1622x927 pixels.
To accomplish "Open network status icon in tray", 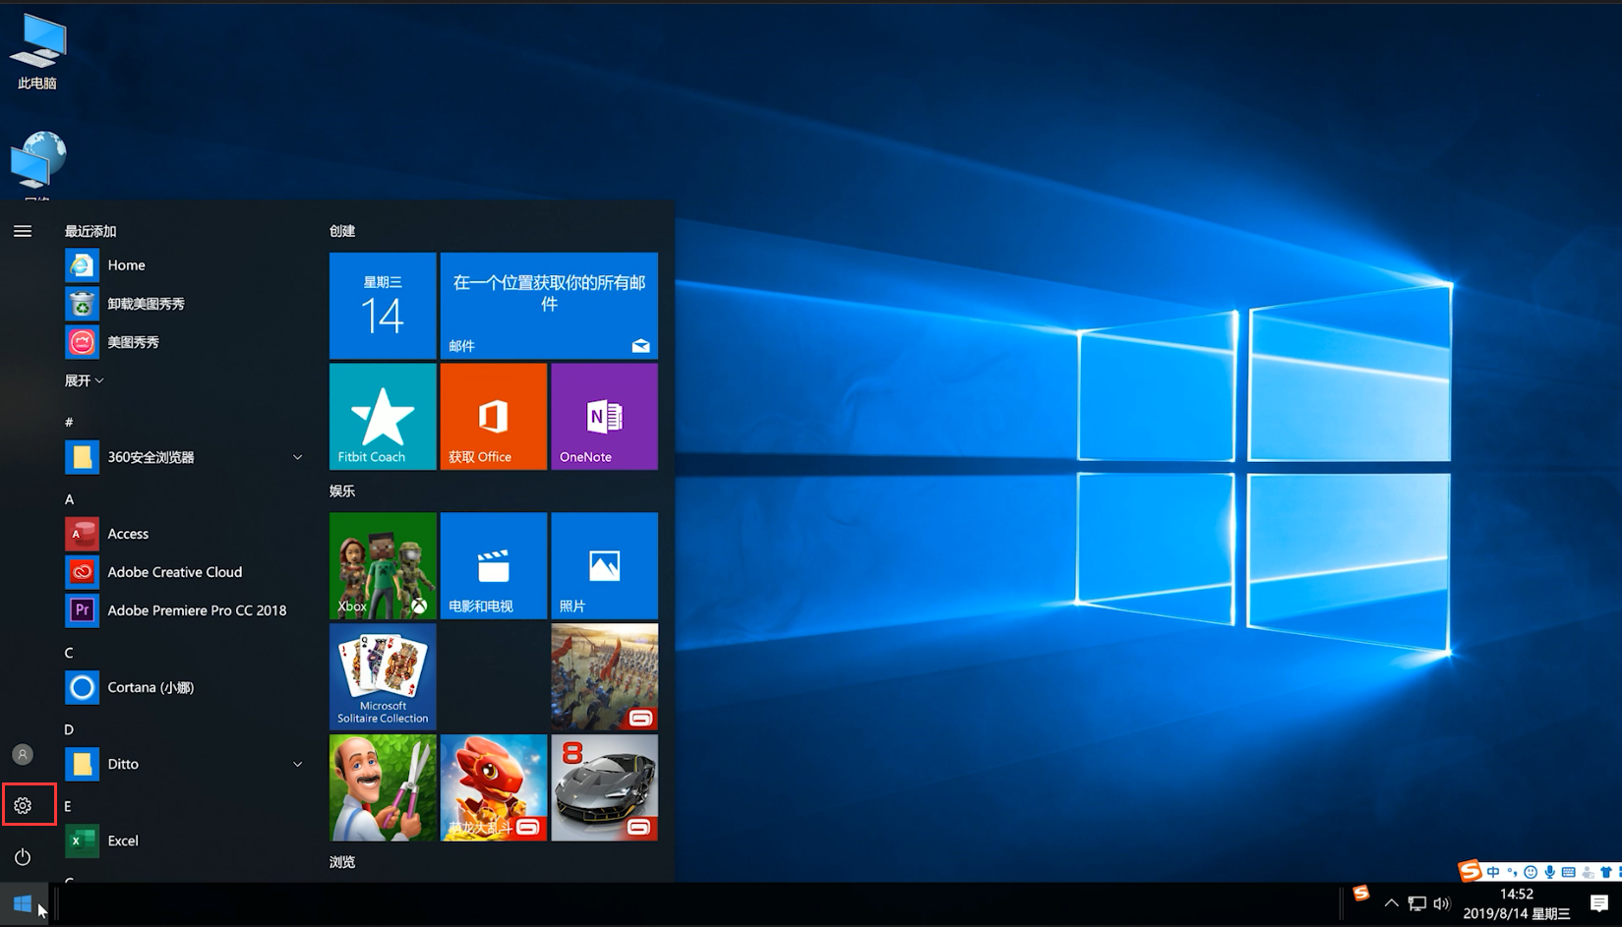I will point(1417,903).
